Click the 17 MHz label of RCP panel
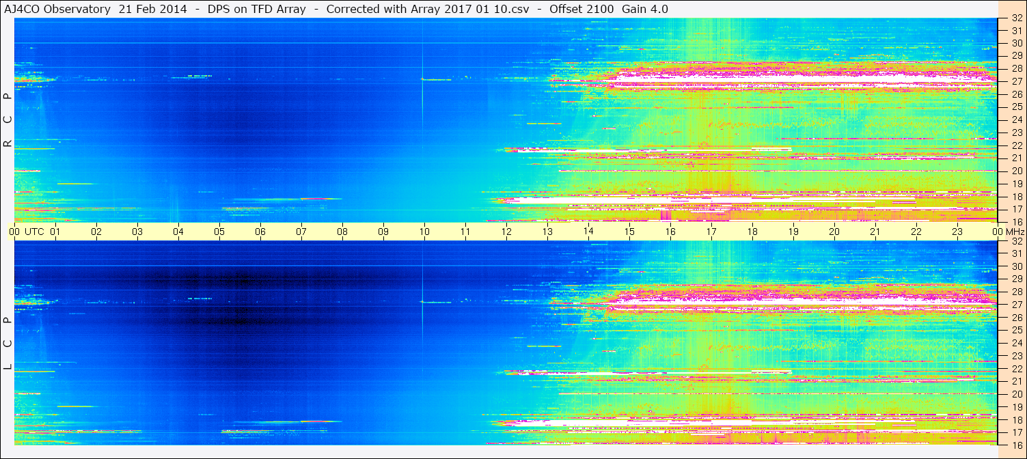The width and height of the screenshot is (1027, 459). (1017, 209)
